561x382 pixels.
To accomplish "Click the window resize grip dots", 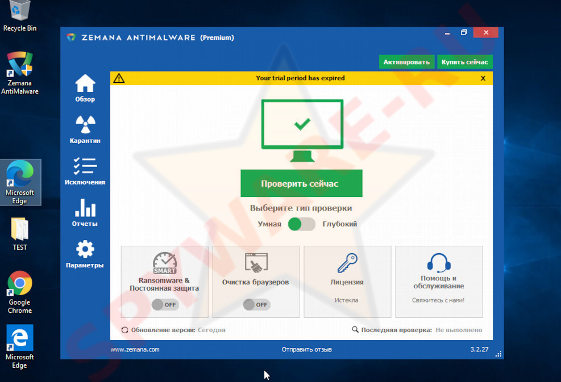I will click(x=498, y=354).
